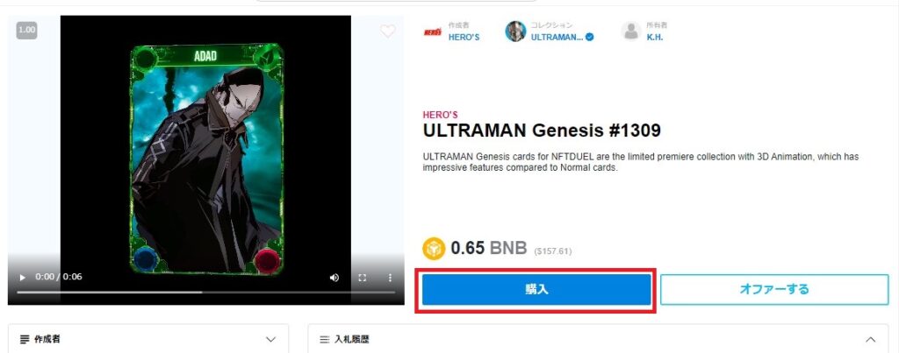The image size is (899, 353).
Task: Open video more options menu
Action: tap(390, 278)
